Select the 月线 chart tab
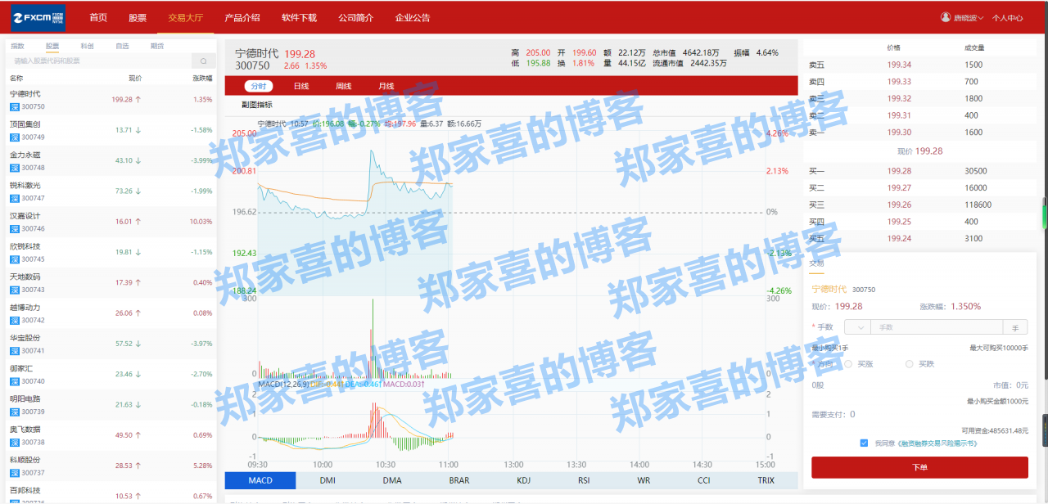Screen dimensions: 1048x504 point(386,86)
